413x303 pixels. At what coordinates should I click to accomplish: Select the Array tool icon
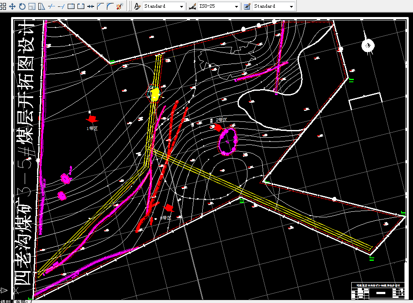tap(3, 6)
